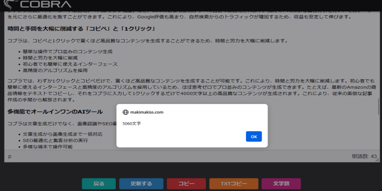382x191 pixels.
Task: Click paragraph starting コブラでは、わずか1クリック
Action: pos(191,90)
